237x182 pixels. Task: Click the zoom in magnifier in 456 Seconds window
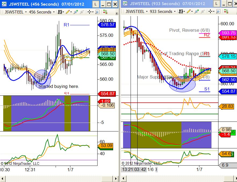click(x=76, y=12)
